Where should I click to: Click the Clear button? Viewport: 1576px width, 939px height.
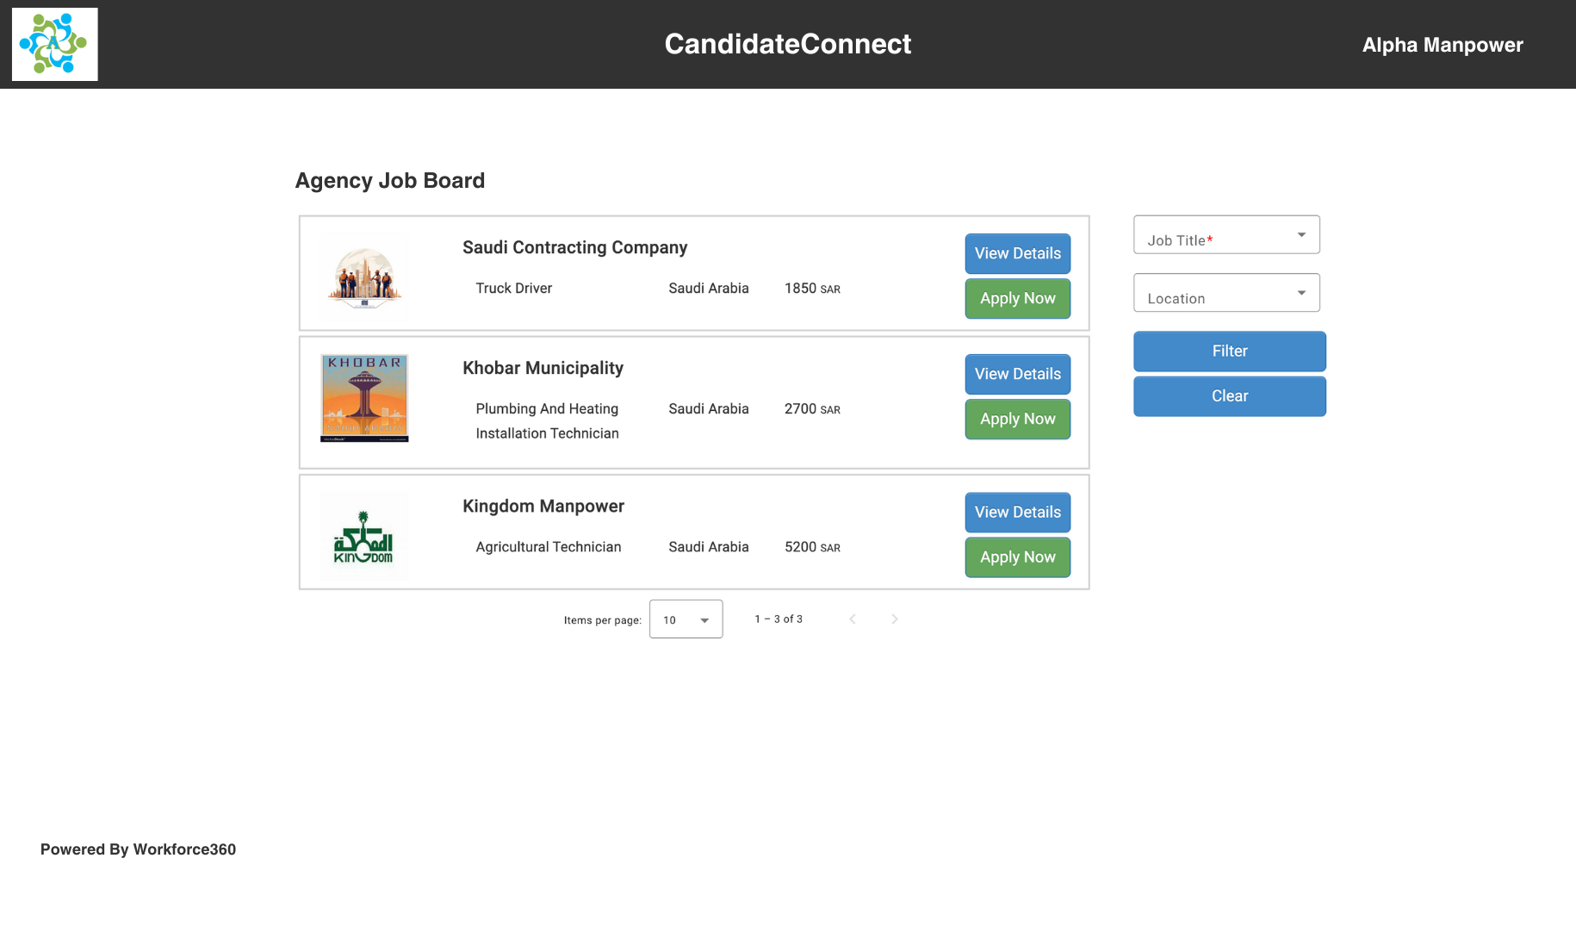[1229, 396]
